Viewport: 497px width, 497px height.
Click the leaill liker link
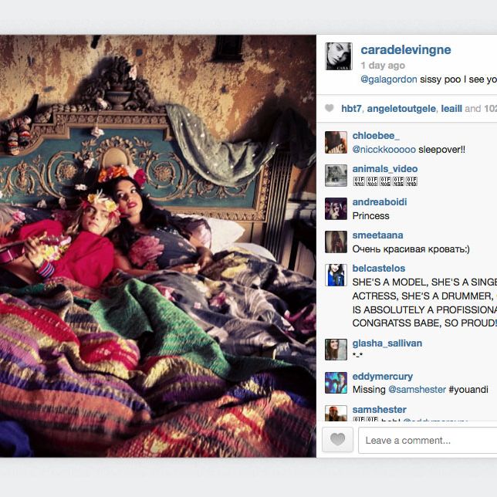click(451, 109)
